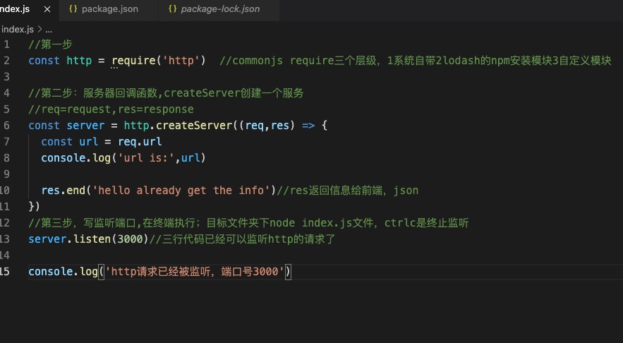Image resolution: width=623 pixels, height=343 pixels.
Task: Click line number 2 in the gutter
Action: [6, 61]
